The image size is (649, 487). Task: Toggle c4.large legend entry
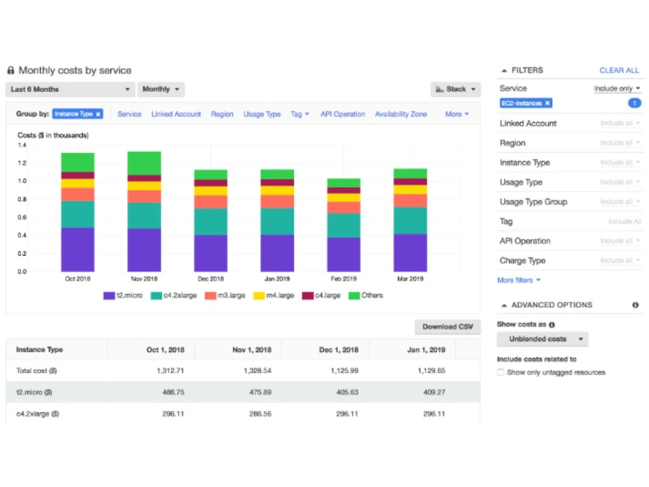tap(321, 296)
